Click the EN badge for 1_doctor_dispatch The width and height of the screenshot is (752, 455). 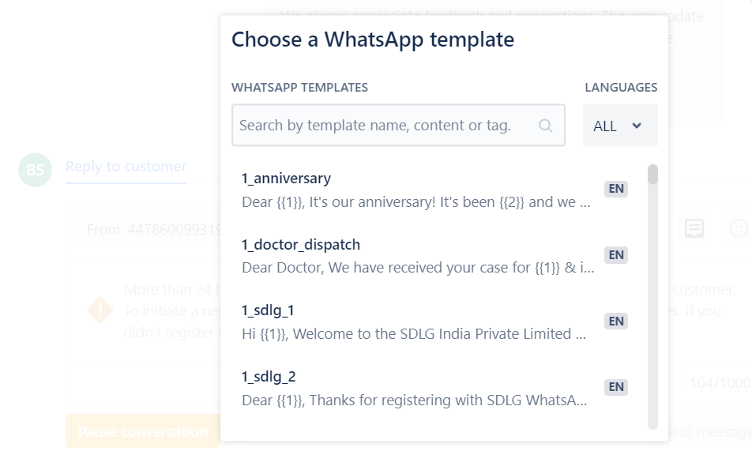coord(616,254)
